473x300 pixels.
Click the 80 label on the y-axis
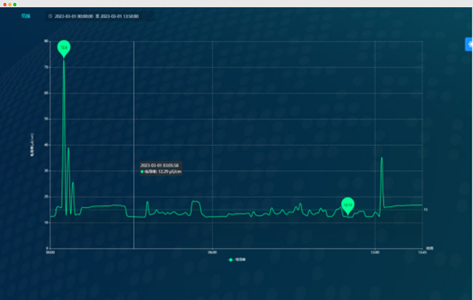click(x=46, y=41)
